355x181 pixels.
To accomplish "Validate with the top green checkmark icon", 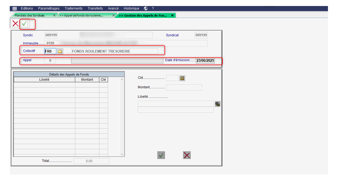I will [x=24, y=24].
